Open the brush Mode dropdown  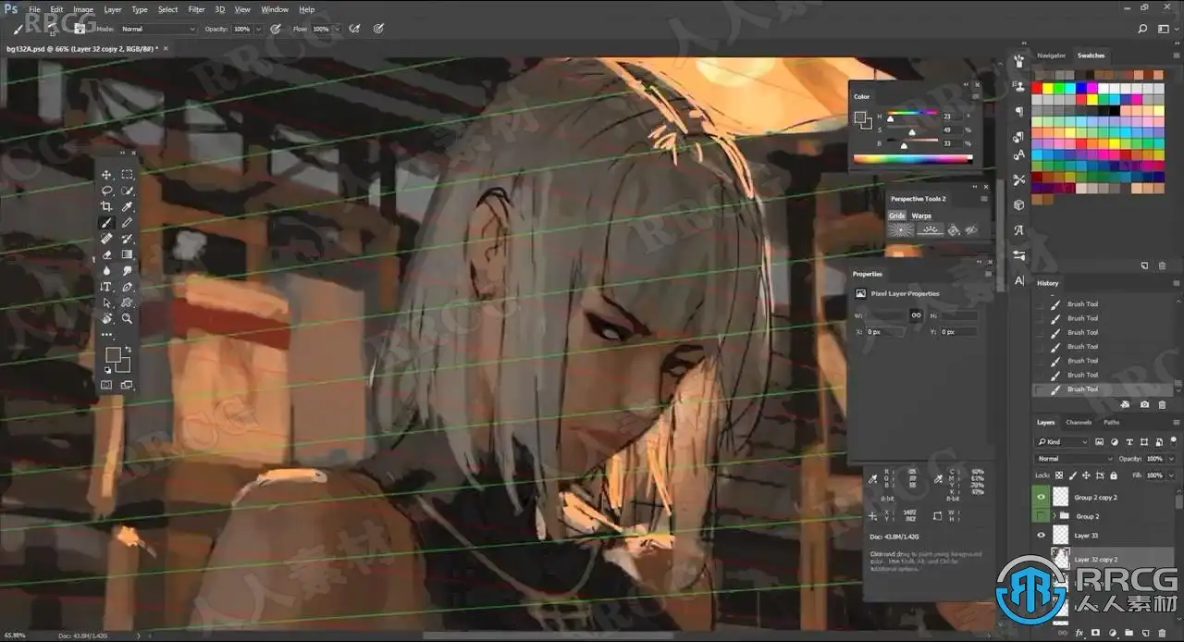coord(158,30)
